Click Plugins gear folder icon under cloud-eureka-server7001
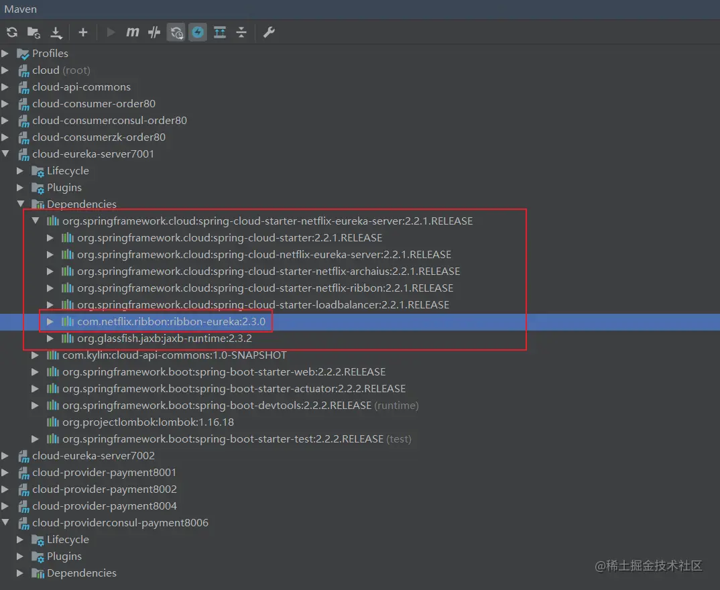This screenshot has height=590, width=720. 38,188
